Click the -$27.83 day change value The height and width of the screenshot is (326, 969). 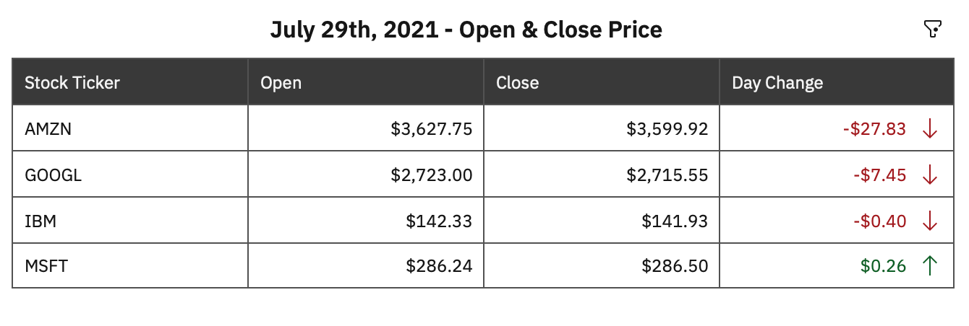pos(874,128)
